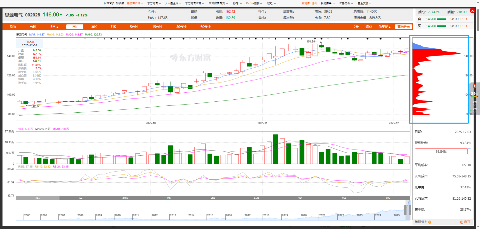Open the 我的菜单 dropdown
The image size is (480, 229).
[x=327, y=3]
